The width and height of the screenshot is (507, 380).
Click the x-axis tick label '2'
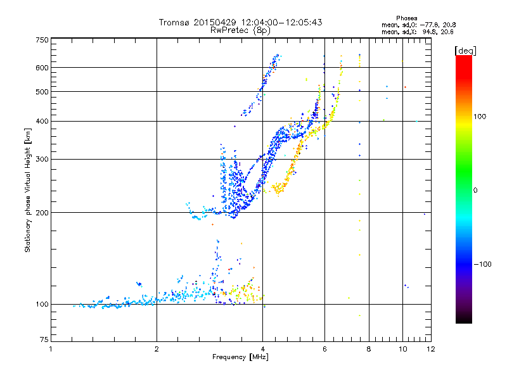click(157, 349)
